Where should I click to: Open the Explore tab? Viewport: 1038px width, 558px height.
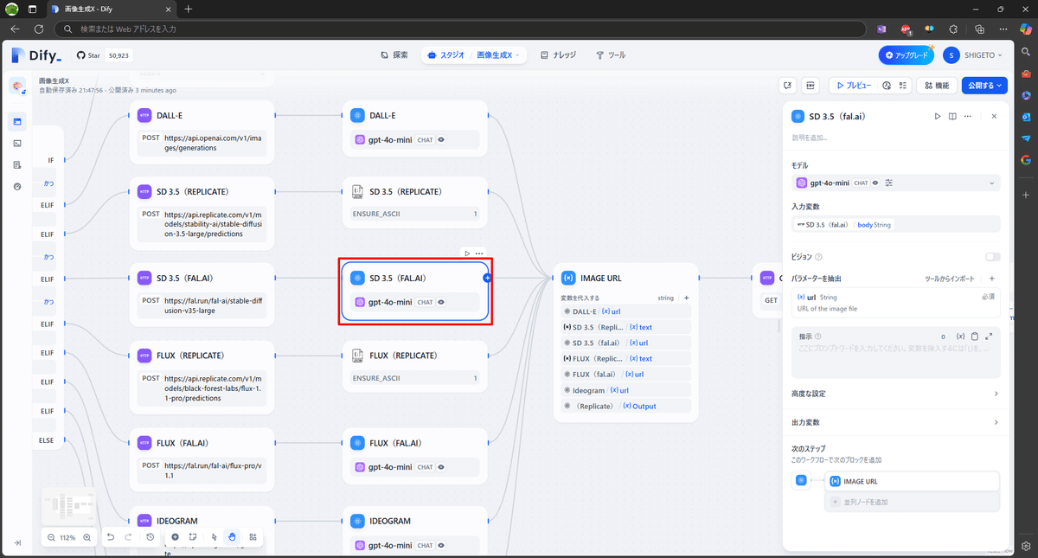(394, 55)
